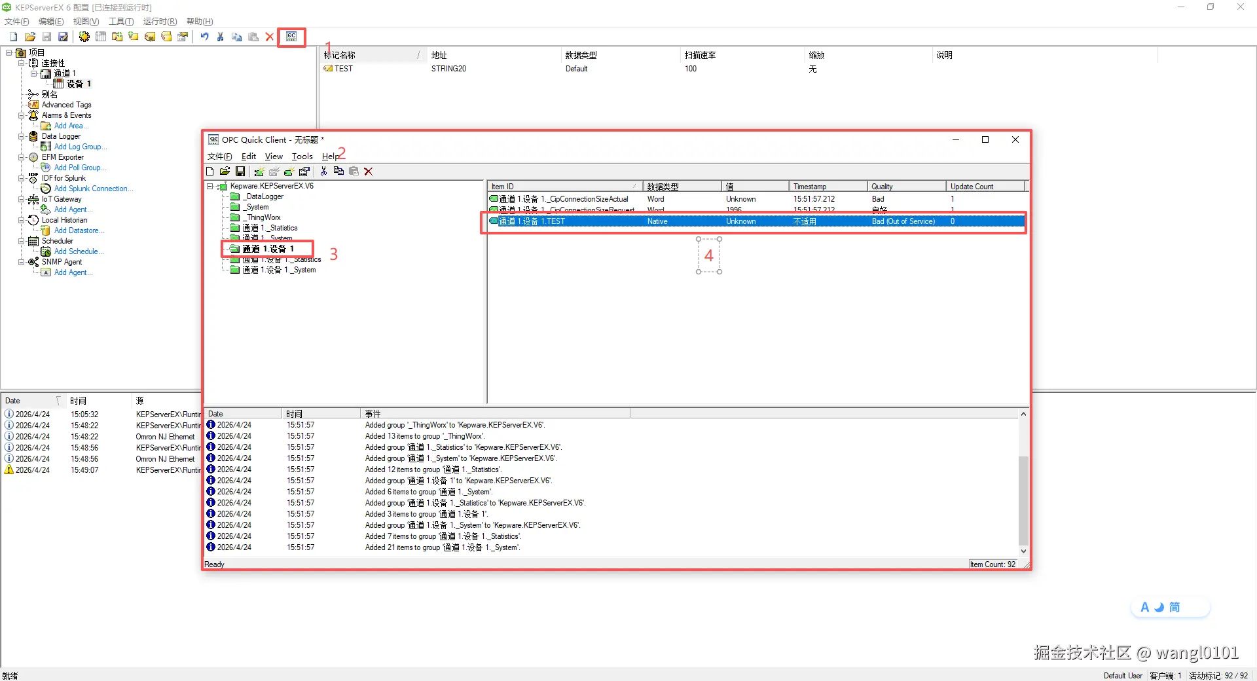Click Open file icon in OPC Quick Client

point(225,172)
